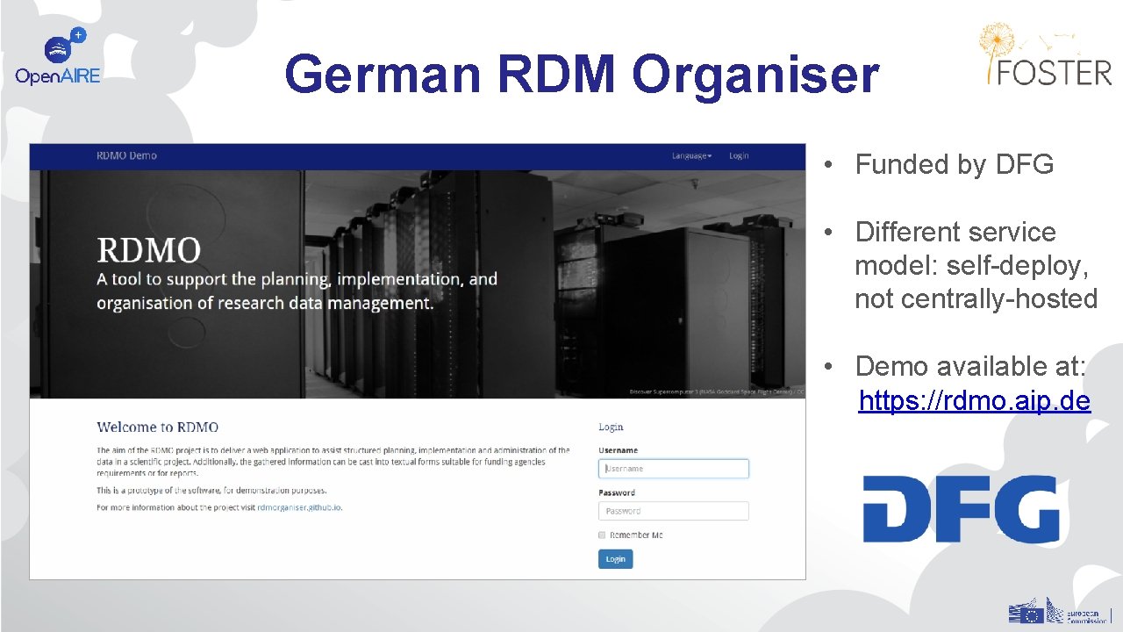1123x632 pixels.
Task: Select Login in the top navigation bar
Action: (x=740, y=155)
